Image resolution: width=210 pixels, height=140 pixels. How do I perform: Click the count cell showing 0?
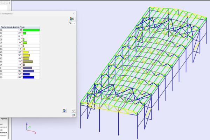coord(20,36)
